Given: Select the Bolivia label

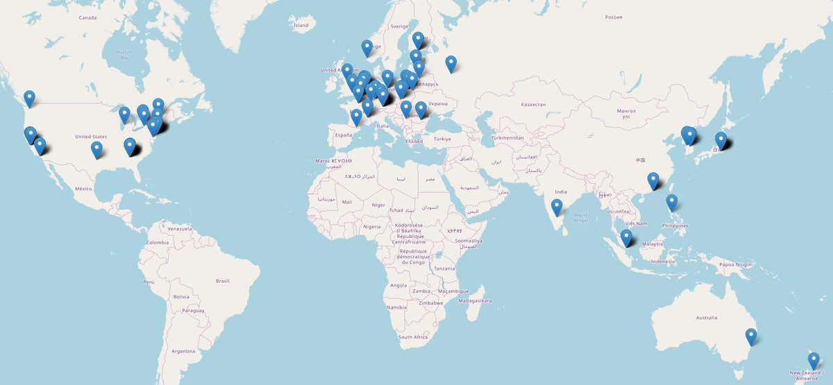Looking at the screenshot, I should [x=181, y=297].
